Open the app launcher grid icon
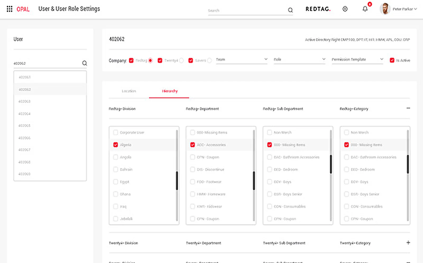This screenshot has width=423, height=263. click(x=10, y=9)
